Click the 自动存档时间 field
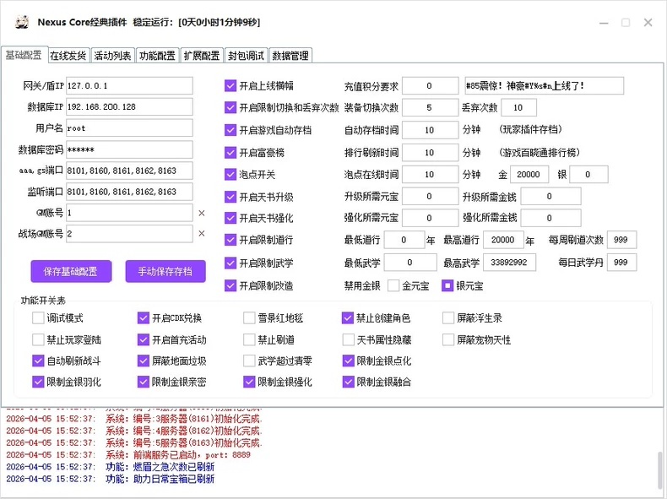This screenshot has height=499, width=667. [430, 130]
